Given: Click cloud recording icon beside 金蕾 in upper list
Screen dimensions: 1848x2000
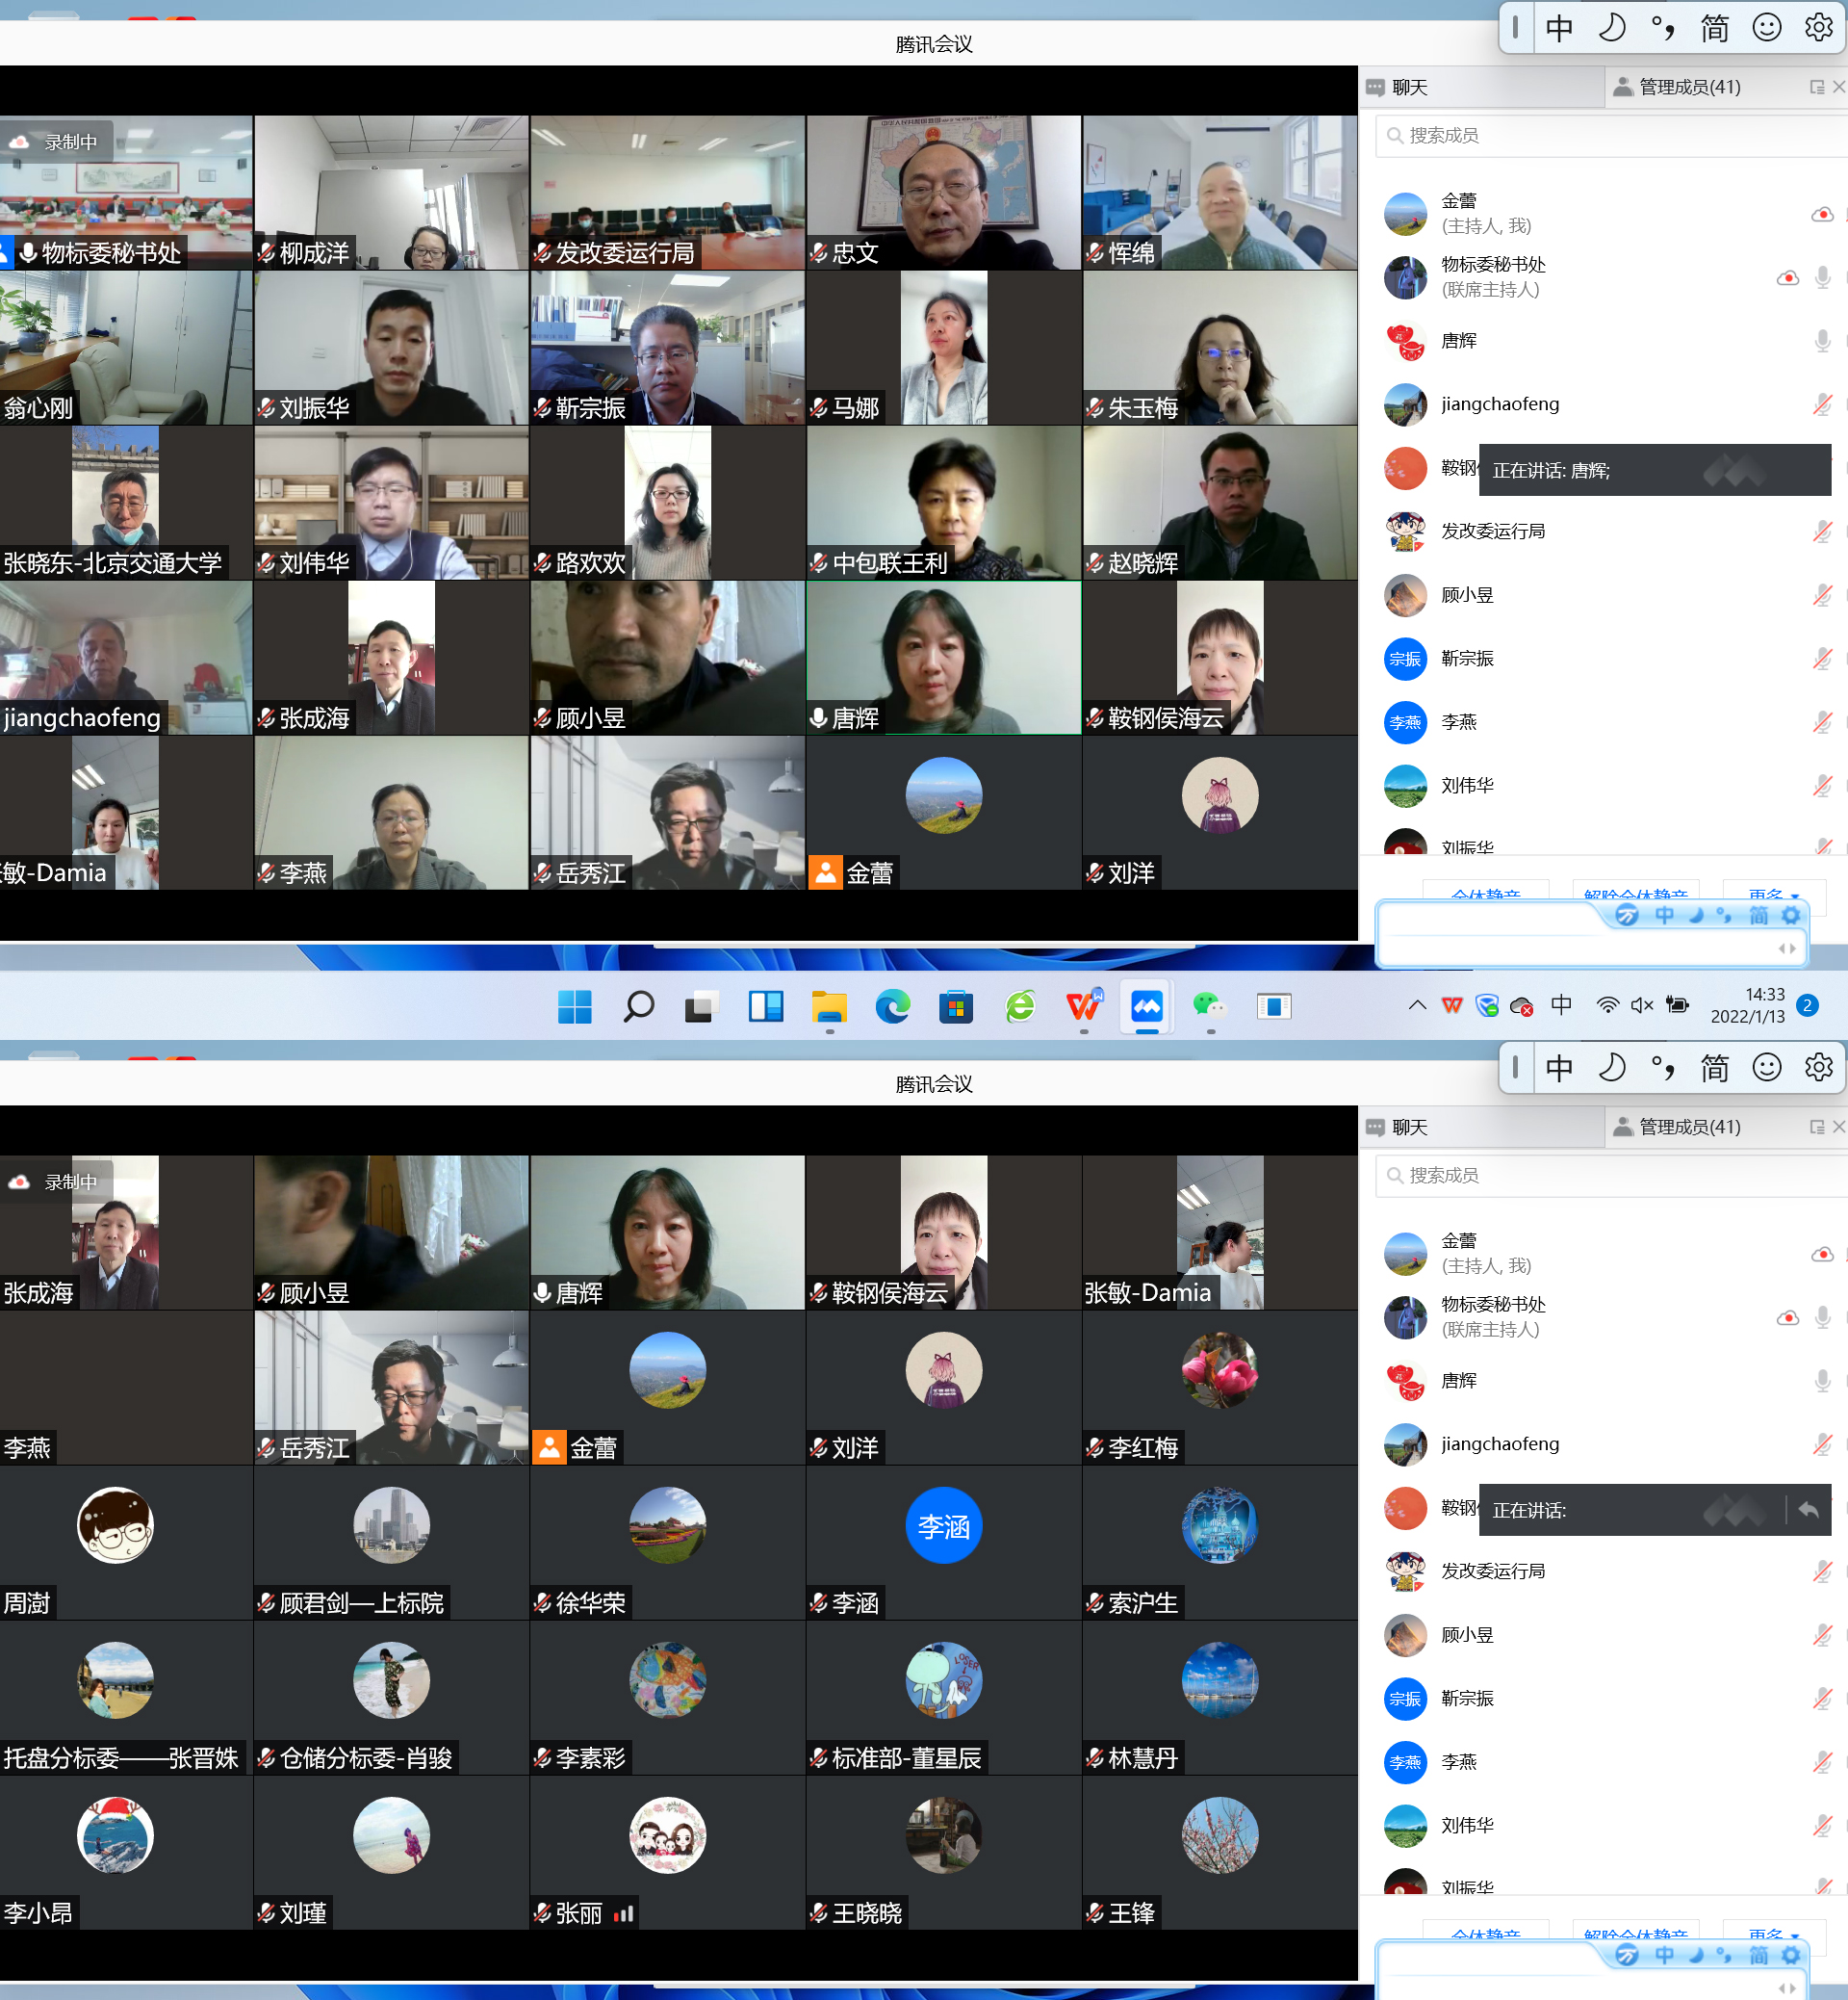Looking at the screenshot, I should [x=1822, y=214].
